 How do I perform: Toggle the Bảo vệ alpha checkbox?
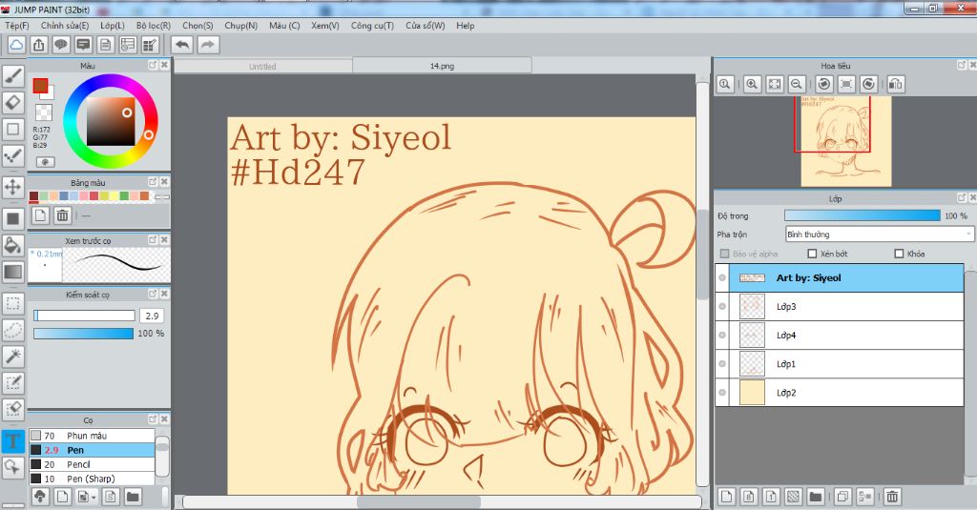coord(724,254)
